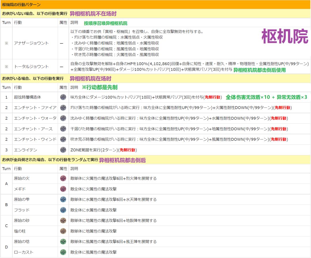The width and height of the screenshot is (311, 258).
Task: Click the attribute icon for 超弦時層構造体
Action: 63,97
